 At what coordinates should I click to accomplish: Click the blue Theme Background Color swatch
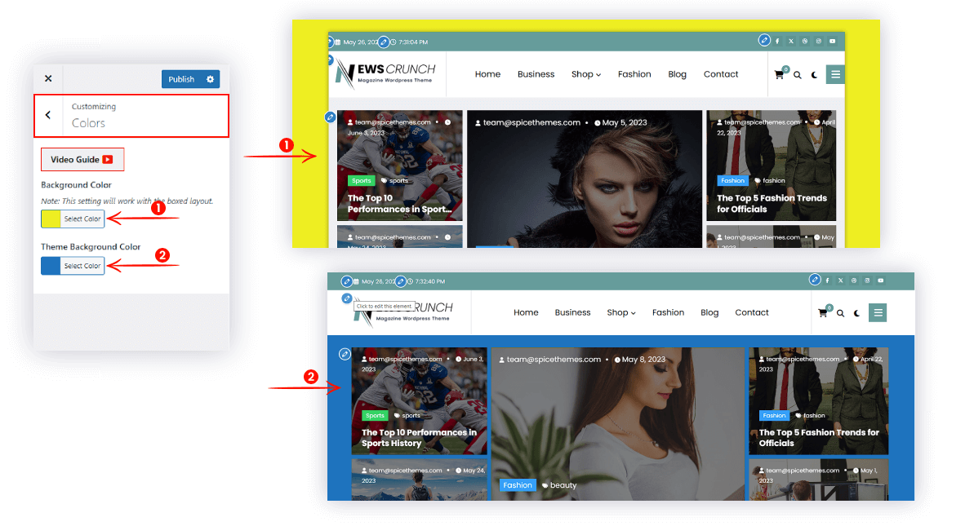[x=51, y=266]
